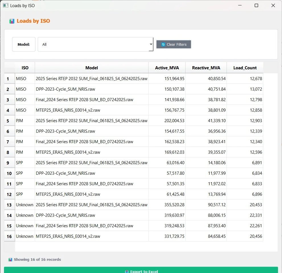This screenshot has height=273, width=282.
Task: Click the bar-chart icon beside the Loads by ISO heading
Action: [x=12, y=21]
